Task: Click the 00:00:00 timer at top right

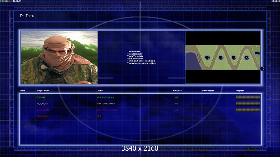Action: (x=276, y=1)
